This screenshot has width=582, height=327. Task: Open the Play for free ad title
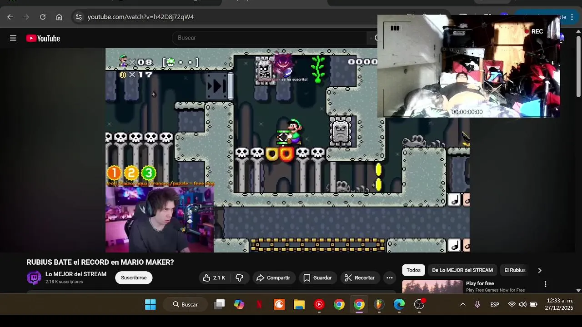(x=480, y=283)
